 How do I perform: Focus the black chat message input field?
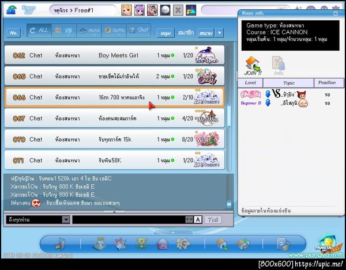tap(129, 219)
